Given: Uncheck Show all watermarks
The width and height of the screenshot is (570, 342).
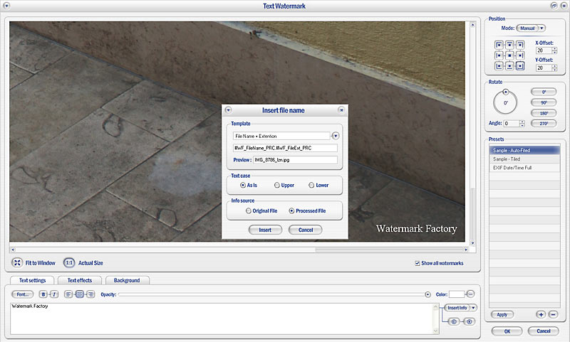Looking at the screenshot, I should pyautogui.click(x=418, y=264).
